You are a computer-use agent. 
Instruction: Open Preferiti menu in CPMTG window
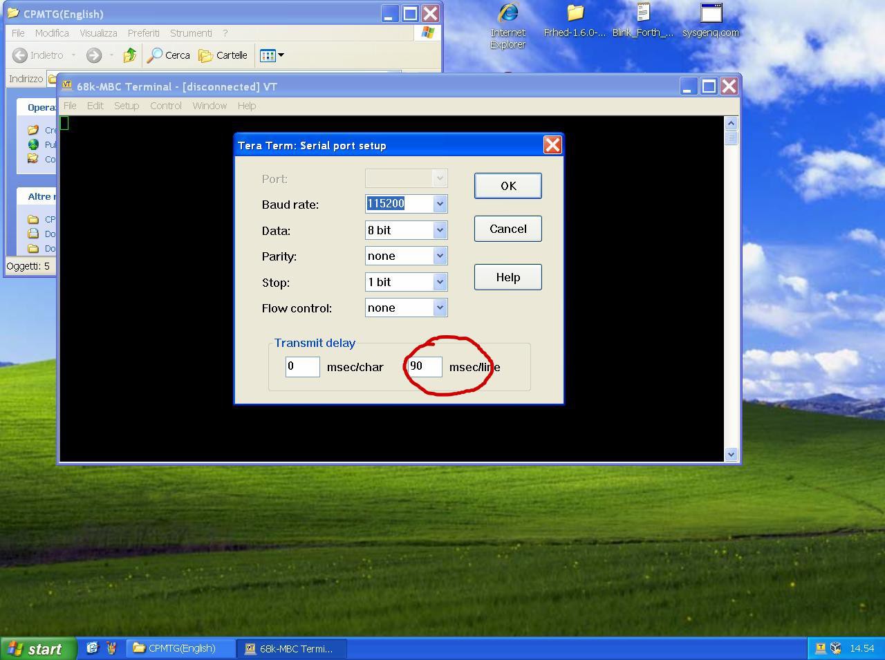[x=143, y=33]
